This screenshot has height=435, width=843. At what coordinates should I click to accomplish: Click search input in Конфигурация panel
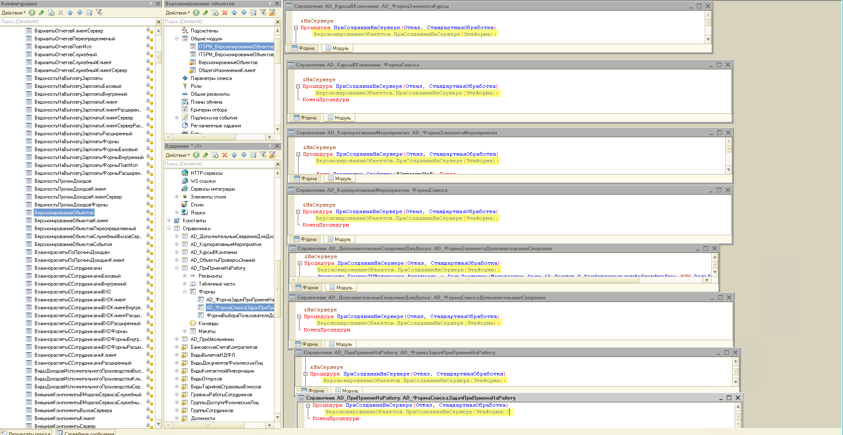[x=77, y=22]
